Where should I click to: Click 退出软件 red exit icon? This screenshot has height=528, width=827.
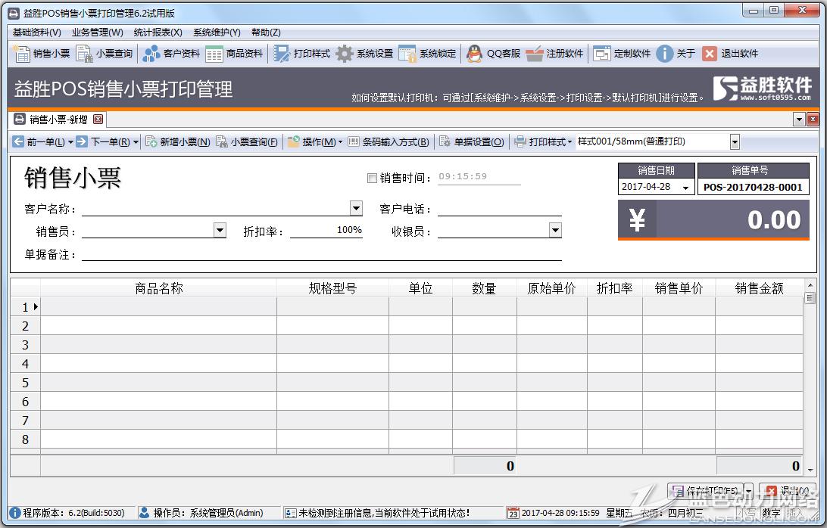click(709, 54)
